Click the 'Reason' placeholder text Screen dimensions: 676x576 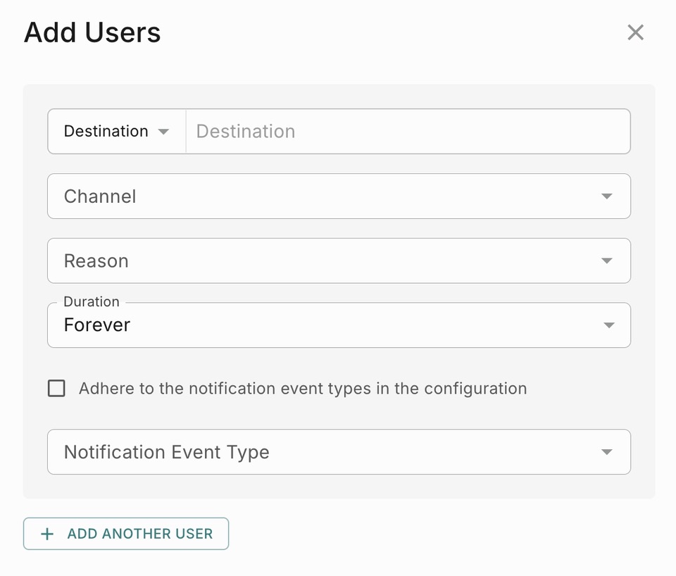pos(96,261)
